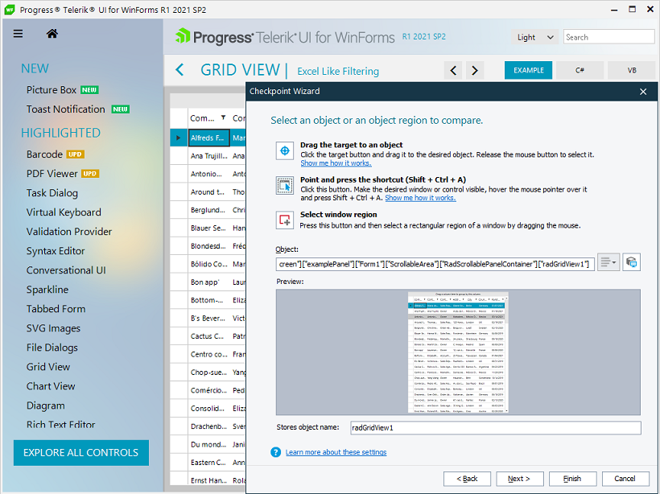The image size is (660, 494).
Task: Click the back arrow beside GRID VIEW
Action: click(179, 70)
